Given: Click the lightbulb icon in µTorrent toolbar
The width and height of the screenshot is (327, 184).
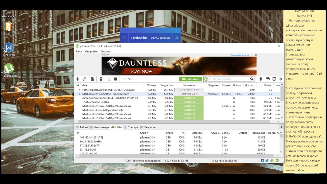Looking at the screenshot, I should tap(261, 79).
